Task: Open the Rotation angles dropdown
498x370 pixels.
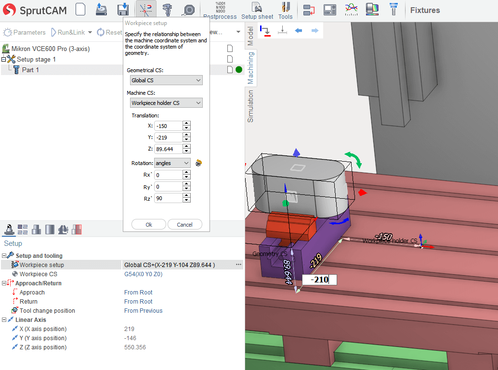Action: point(172,163)
